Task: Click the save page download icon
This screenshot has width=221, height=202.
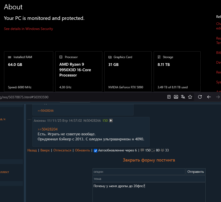Action: click(x=176, y=97)
